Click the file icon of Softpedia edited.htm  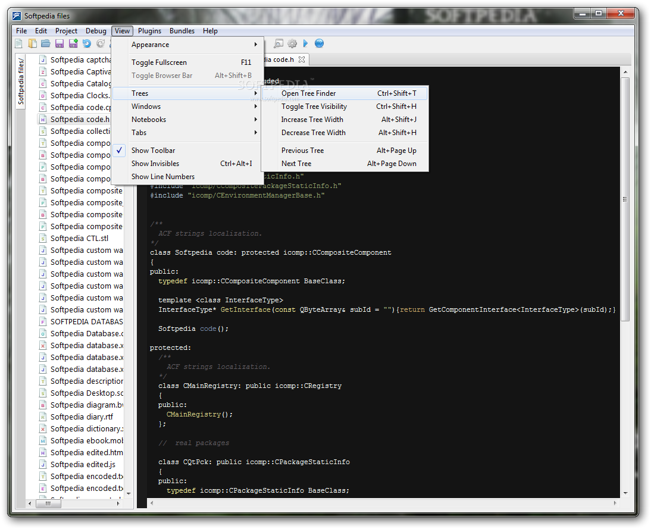pyautogui.click(x=43, y=453)
